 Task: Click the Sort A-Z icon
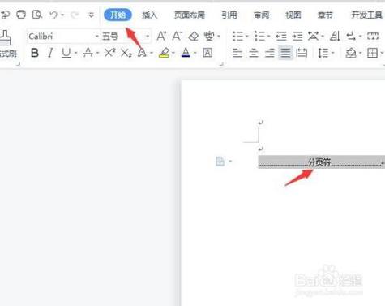click(335, 36)
